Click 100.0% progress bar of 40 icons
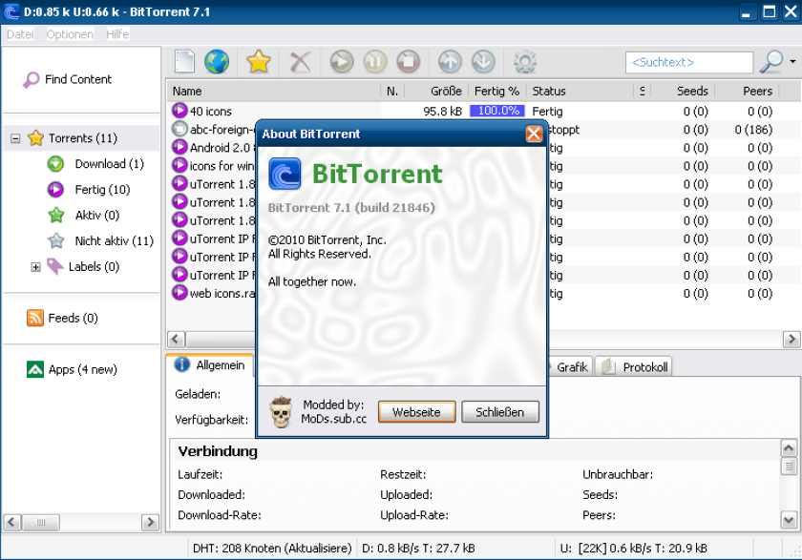This screenshot has height=560, width=802. point(497,111)
